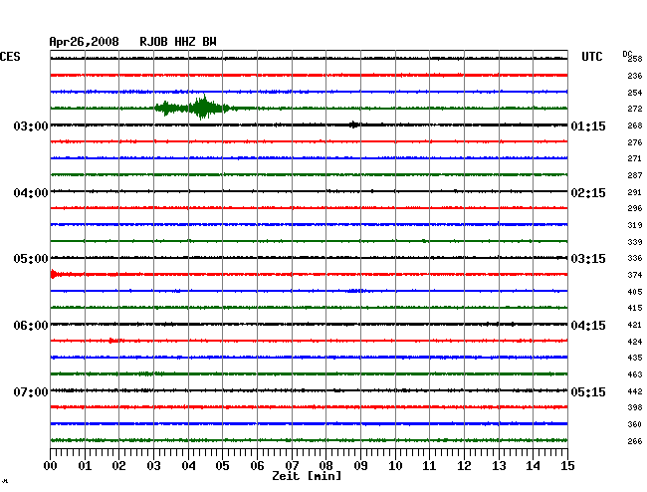647x492 pixels.
Task: Click the 07 minute axis label
Action: 292,466
